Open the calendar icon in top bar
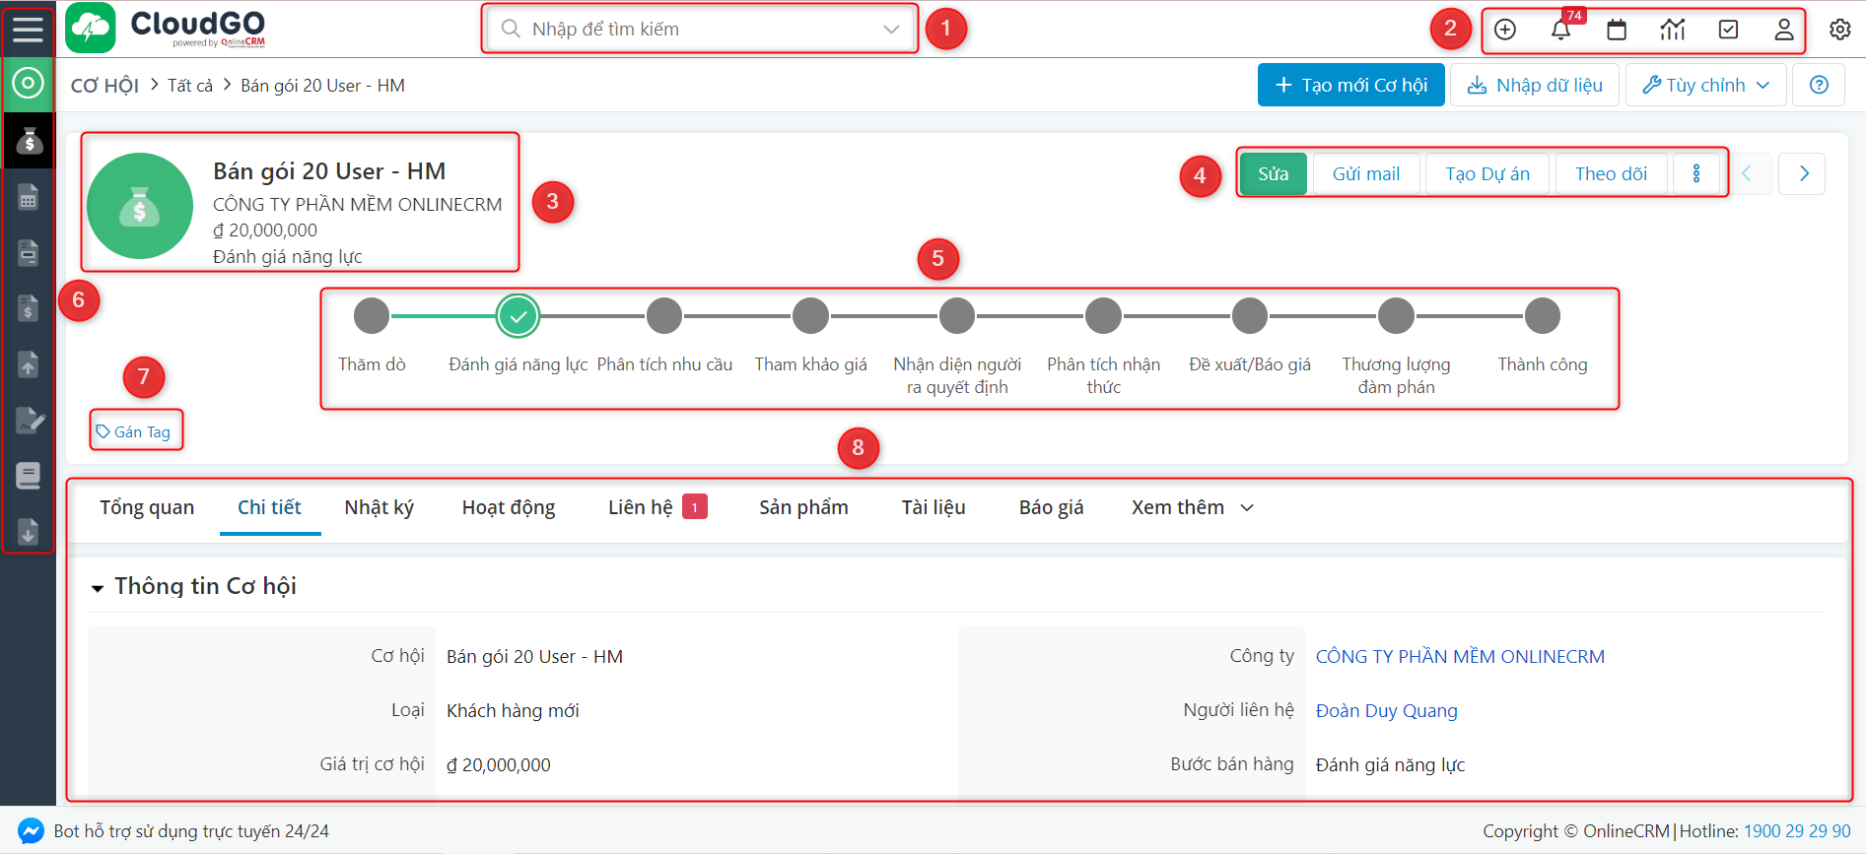 coord(1617,30)
